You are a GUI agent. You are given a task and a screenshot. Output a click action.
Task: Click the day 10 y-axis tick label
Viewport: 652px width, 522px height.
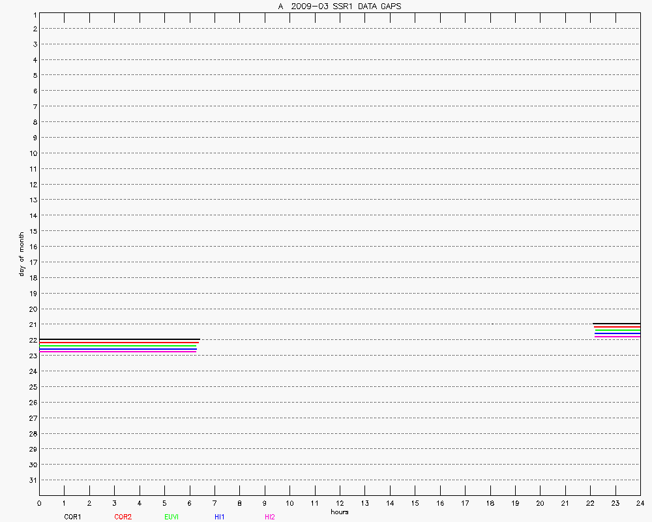tap(32, 153)
